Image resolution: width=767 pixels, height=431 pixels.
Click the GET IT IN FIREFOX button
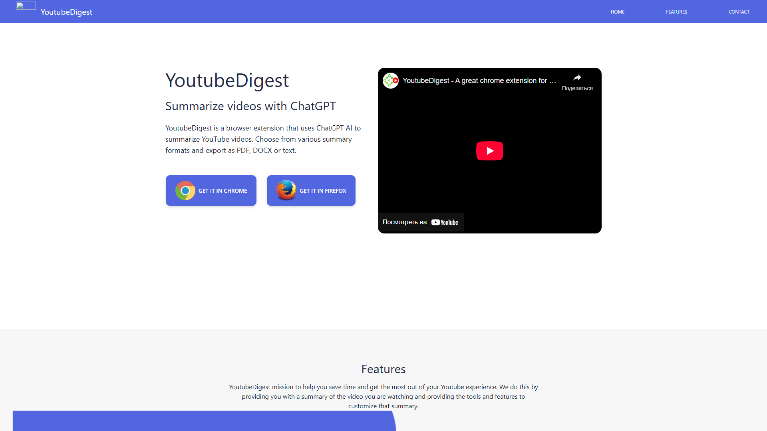pos(311,191)
